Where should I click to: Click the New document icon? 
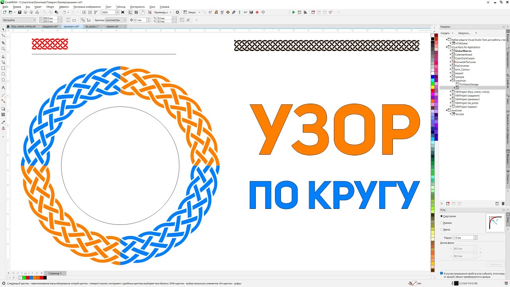(5, 12)
